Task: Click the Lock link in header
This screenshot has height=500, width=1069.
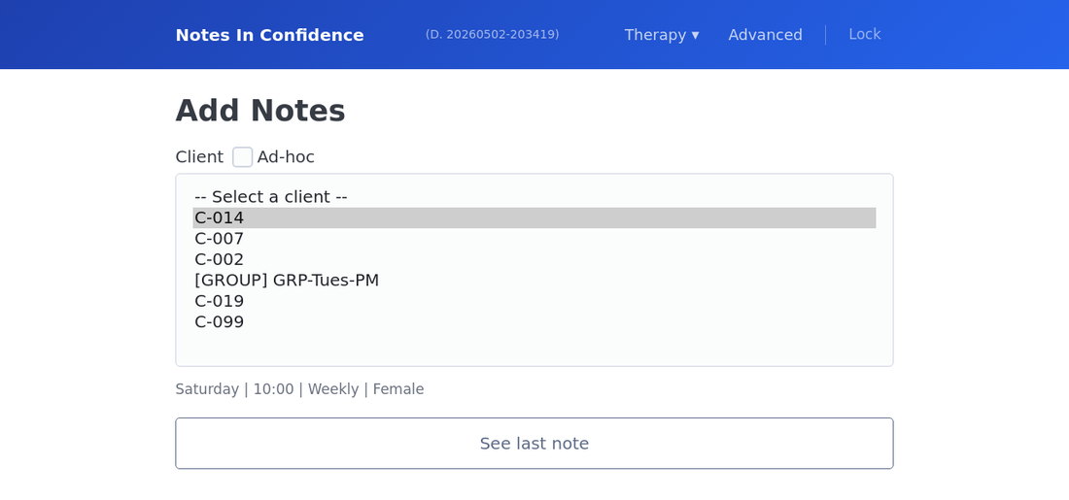Action: pyautogui.click(x=865, y=34)
